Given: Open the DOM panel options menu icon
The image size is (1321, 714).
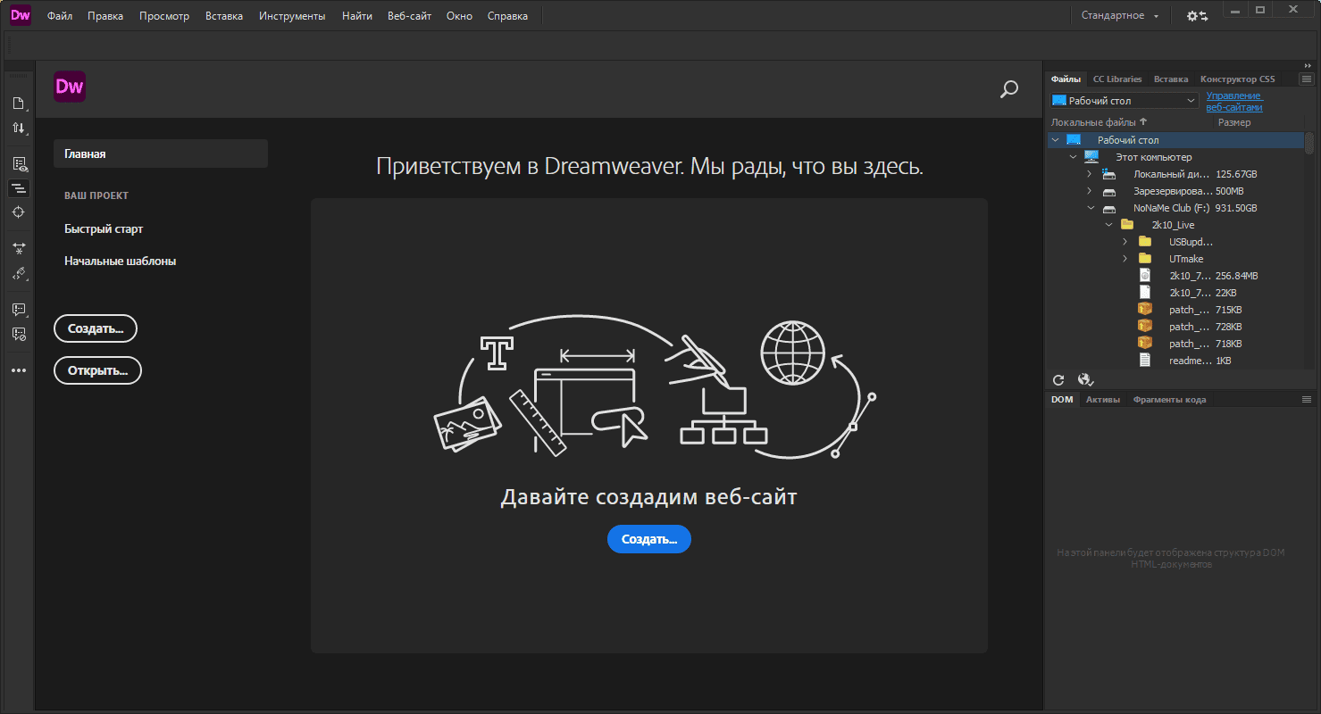Looking at the screenshot, I should [x=1307, y=399].
